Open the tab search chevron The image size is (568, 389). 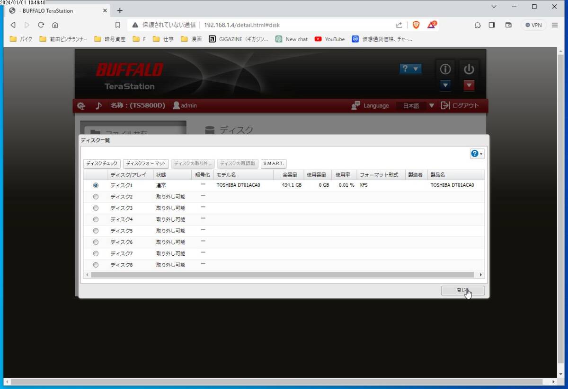click(494, 7)
